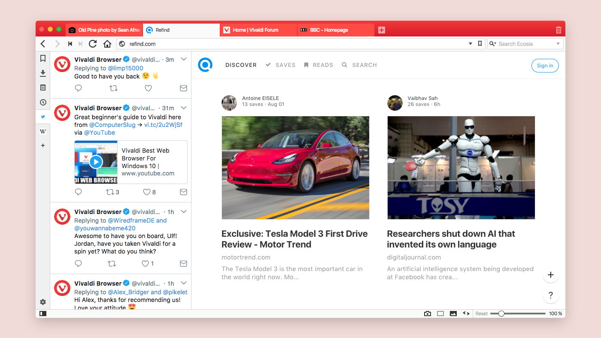Like the beginner's guide tweet with 8 likes
This screenshot has width=601, height=338.
click(x=149, y=192)
